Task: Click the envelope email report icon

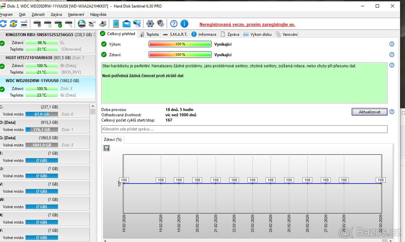Action: coord(127,24)
